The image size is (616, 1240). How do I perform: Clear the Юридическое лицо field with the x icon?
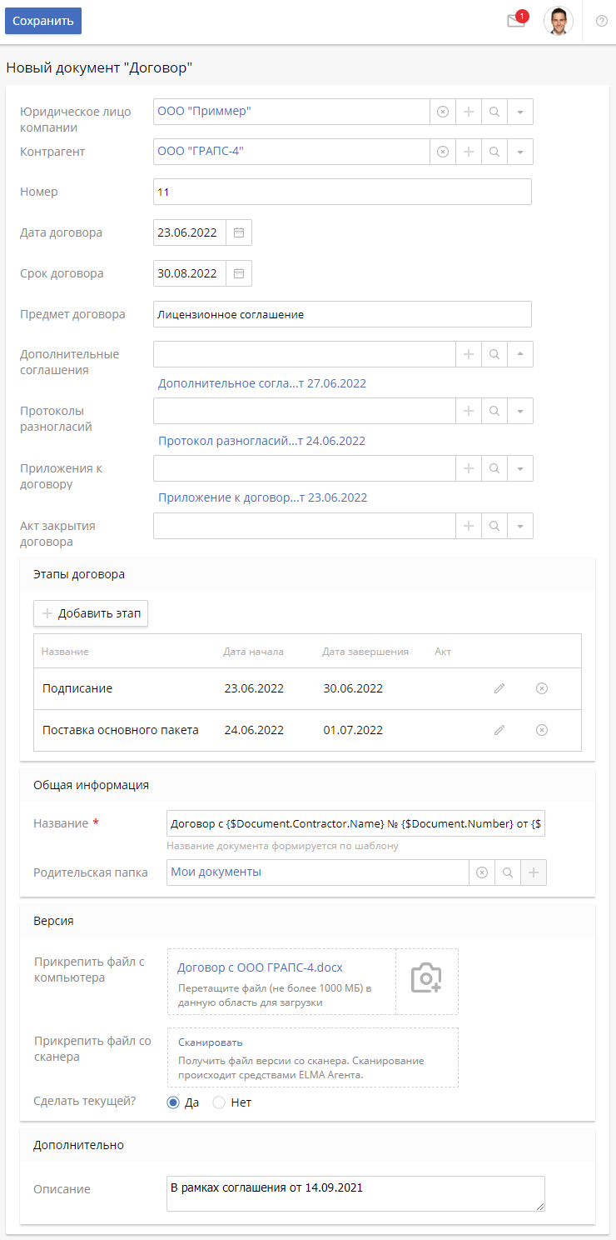coord(442,111)
